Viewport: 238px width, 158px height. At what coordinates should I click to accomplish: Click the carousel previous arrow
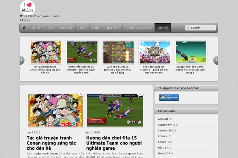tap(22, 60)
